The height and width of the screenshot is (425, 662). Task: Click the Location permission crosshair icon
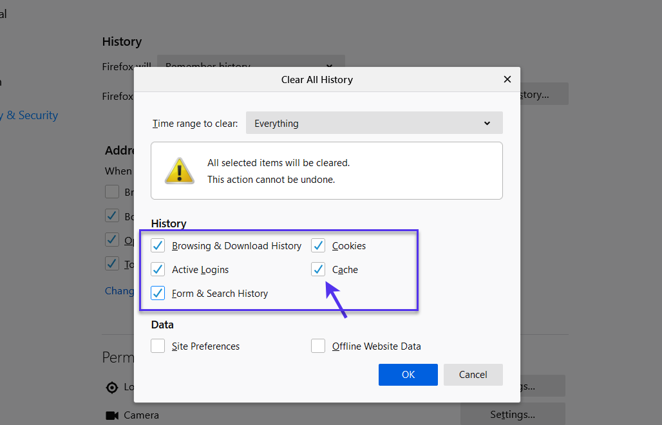[112, 386]
